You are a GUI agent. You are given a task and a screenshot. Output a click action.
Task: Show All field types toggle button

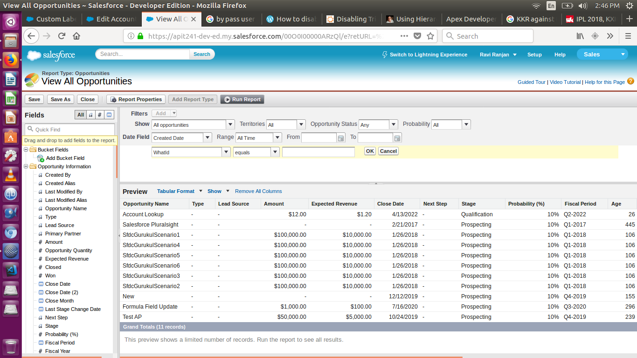[81, 115]
